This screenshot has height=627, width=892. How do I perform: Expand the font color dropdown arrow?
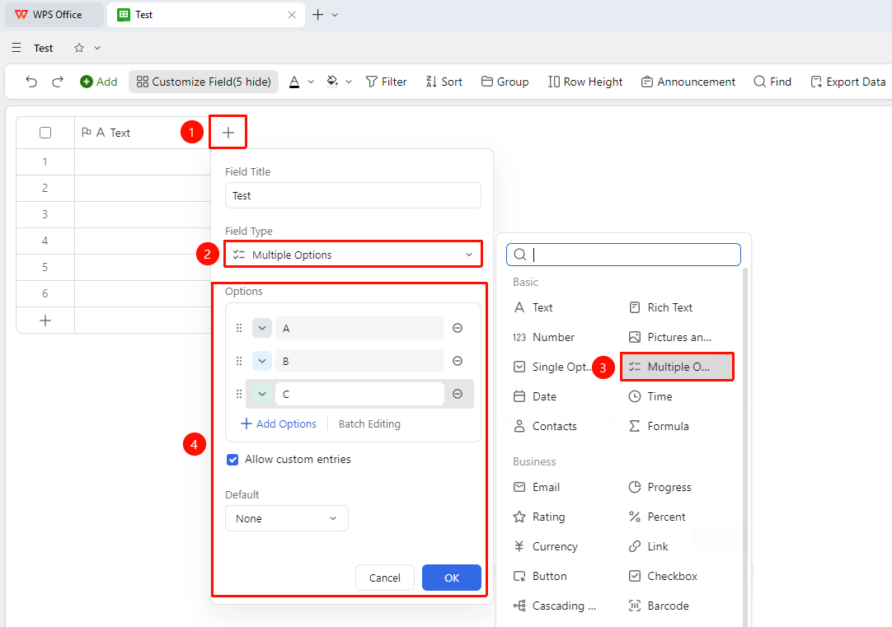(x=311, y=82)
